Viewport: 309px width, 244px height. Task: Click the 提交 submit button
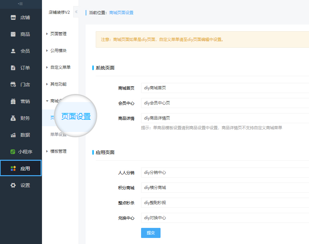click(150, 233)
